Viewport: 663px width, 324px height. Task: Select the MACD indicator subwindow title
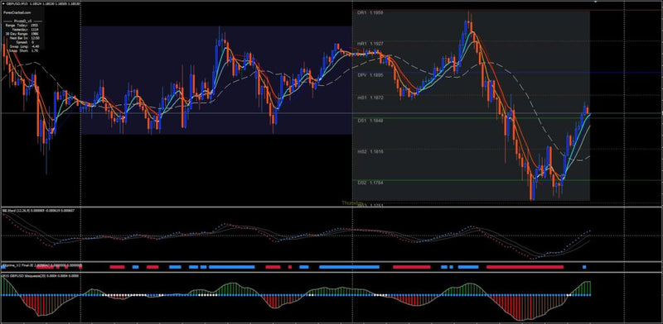(38, 210)
